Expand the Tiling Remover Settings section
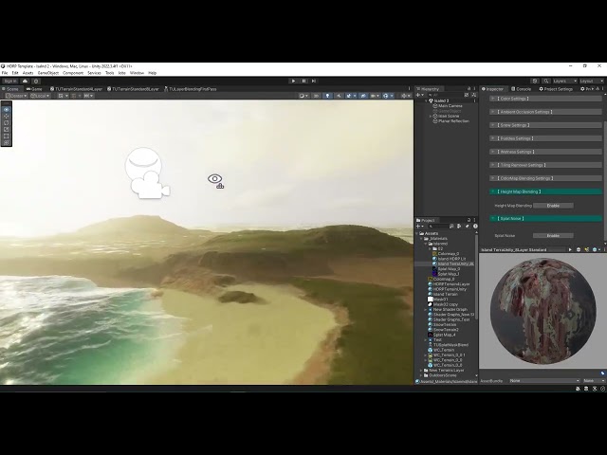Image resolution: width=607 pixels, height=455 pixels. tap(545, 165)
